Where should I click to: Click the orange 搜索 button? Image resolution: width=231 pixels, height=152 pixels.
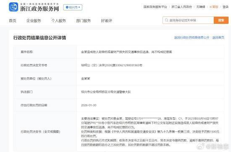pyautogui.click(x=221, y=20)
